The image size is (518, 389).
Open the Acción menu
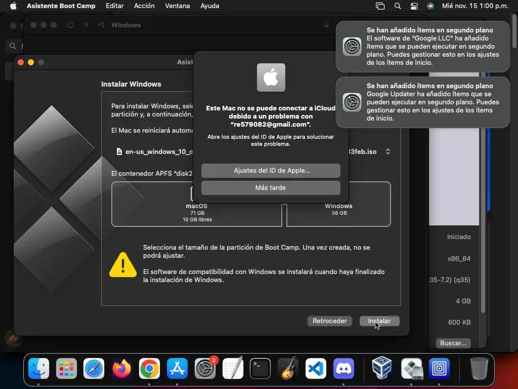tap(144, 6)
